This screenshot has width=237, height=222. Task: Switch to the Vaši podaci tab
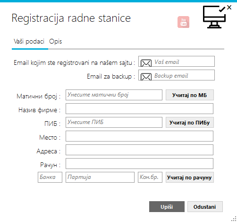(x=29, y=42)
